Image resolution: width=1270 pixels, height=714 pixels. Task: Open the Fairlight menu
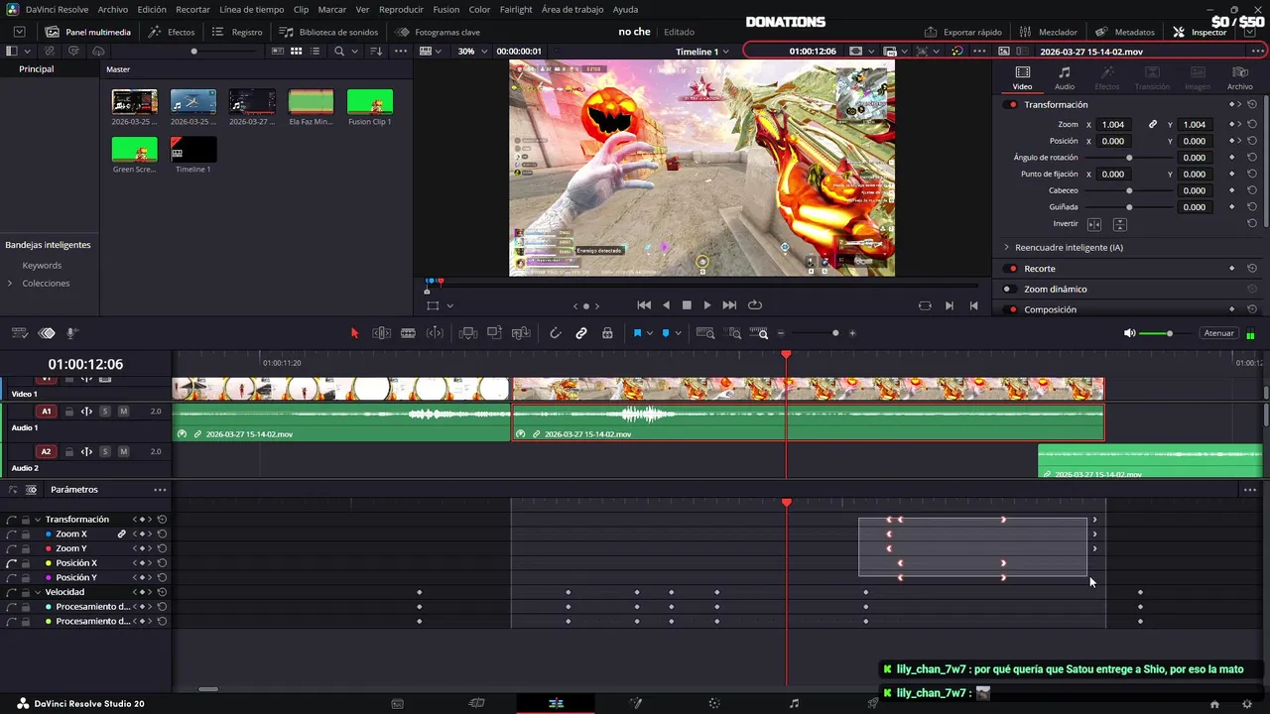516,9
